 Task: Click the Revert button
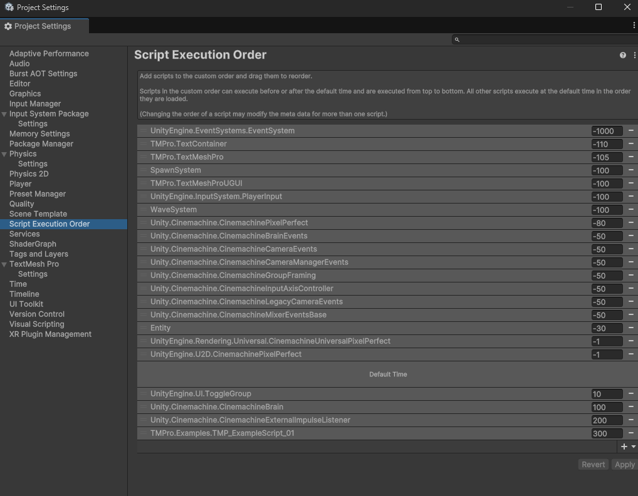[x=593, y=464]
